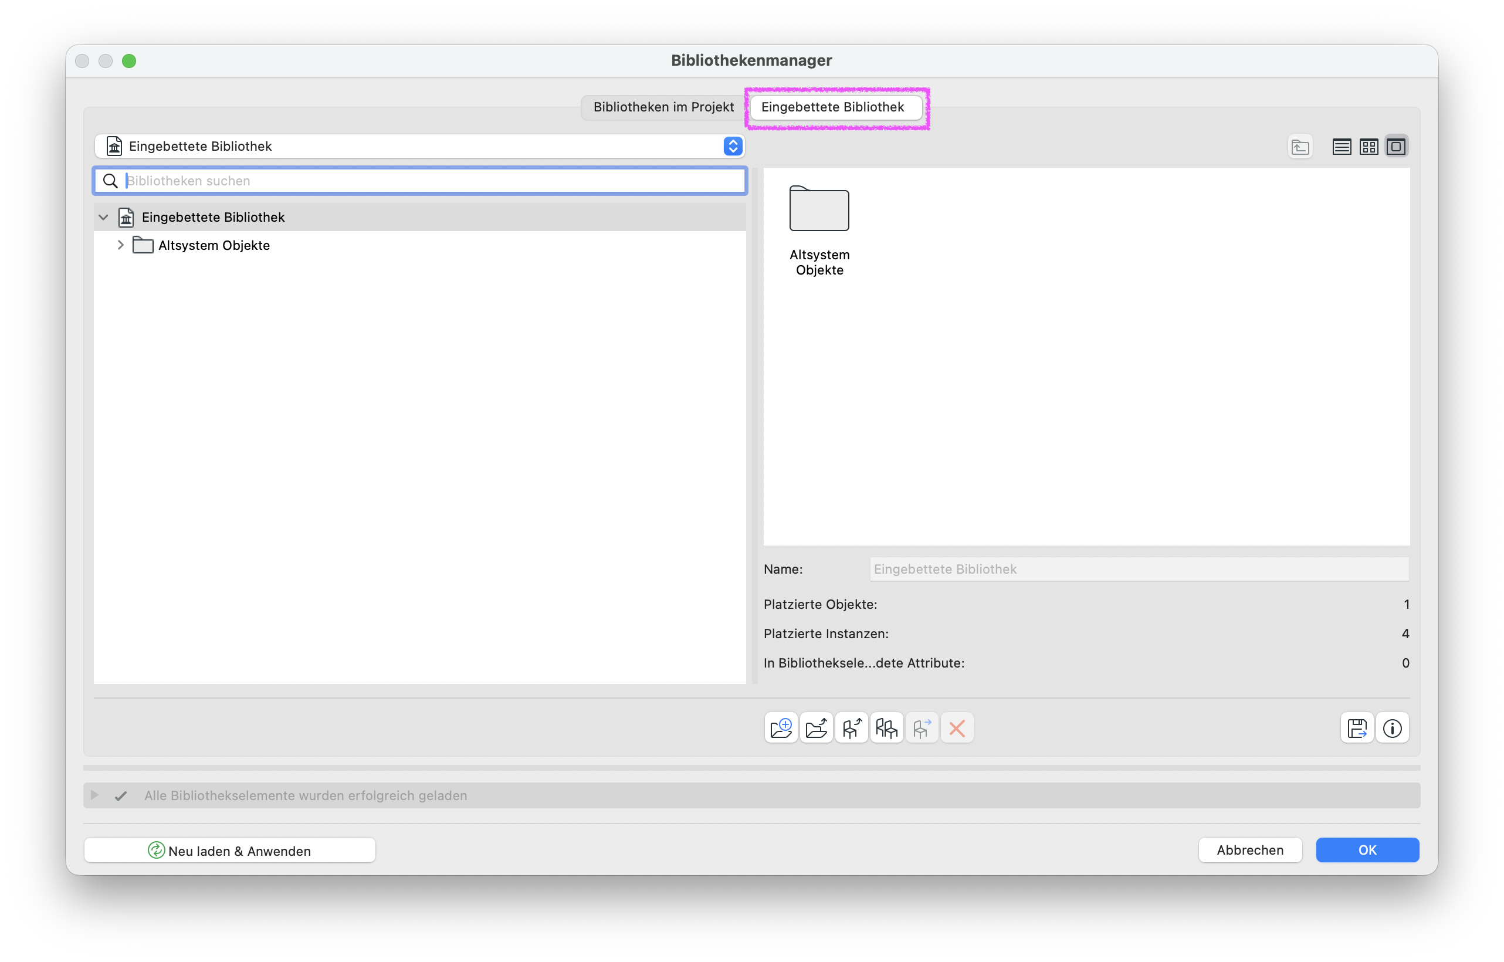Click the Neu laden & Anwenden button
This screenshot has height=962, width=1504.
click(230, 850)
